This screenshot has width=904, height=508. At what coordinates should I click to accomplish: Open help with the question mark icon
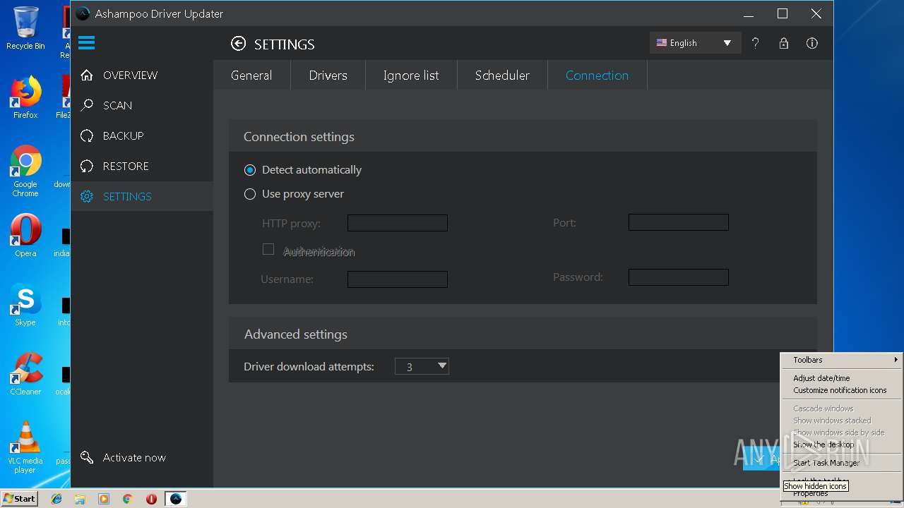coord(755,43)
